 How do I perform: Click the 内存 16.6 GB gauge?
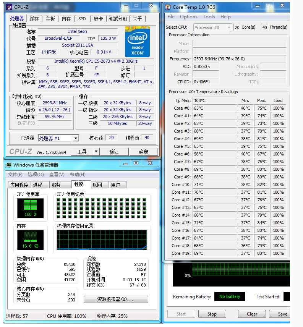coord(31,240)
